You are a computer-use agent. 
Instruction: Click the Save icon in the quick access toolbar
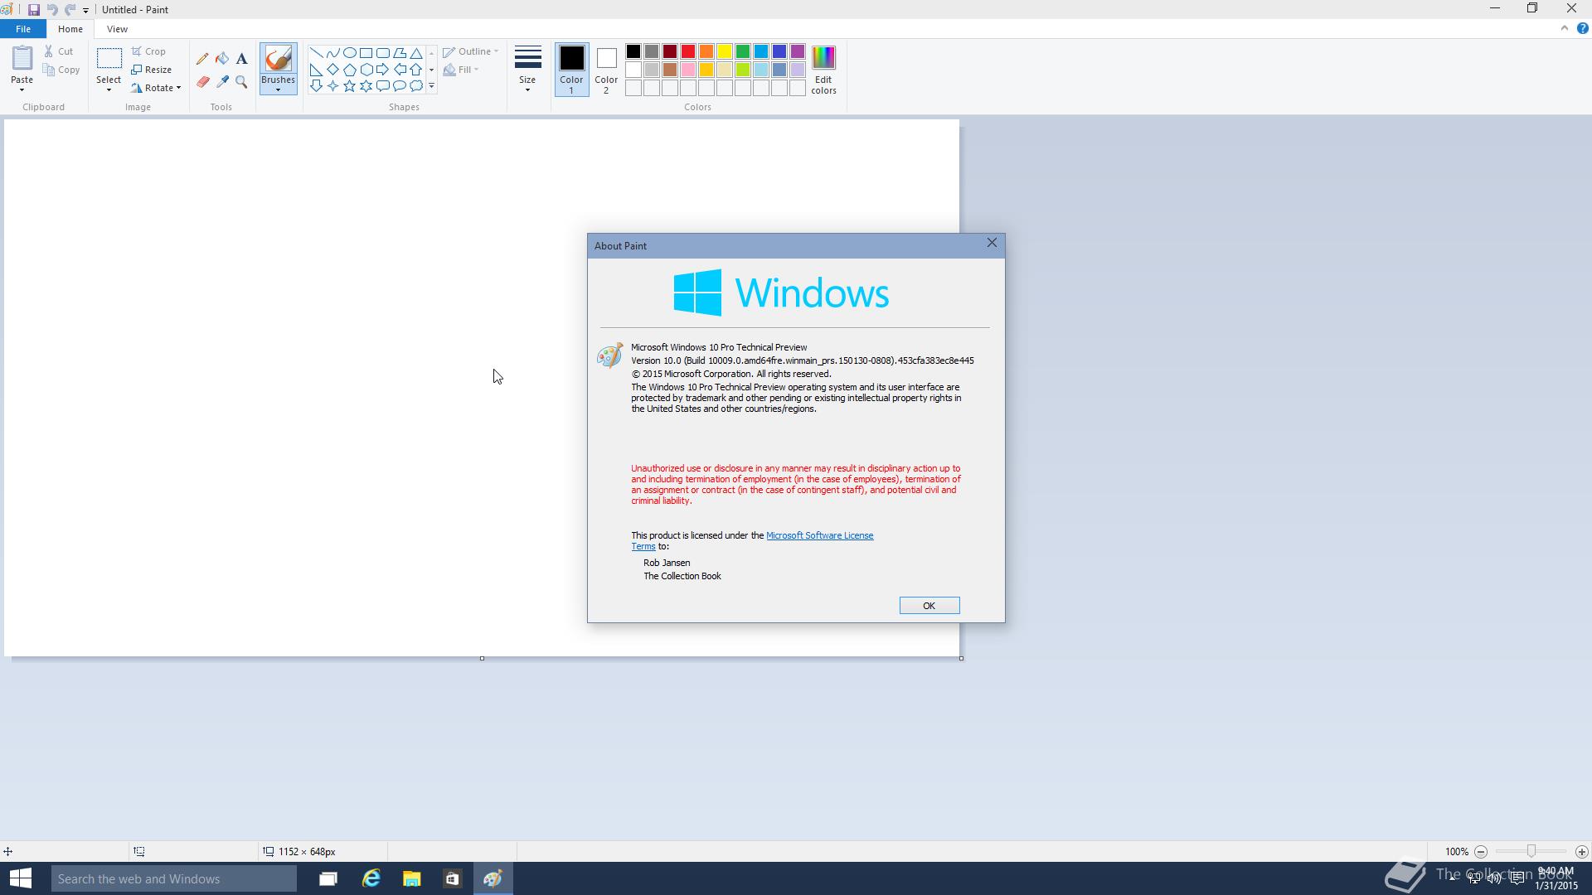click(34, 10)
